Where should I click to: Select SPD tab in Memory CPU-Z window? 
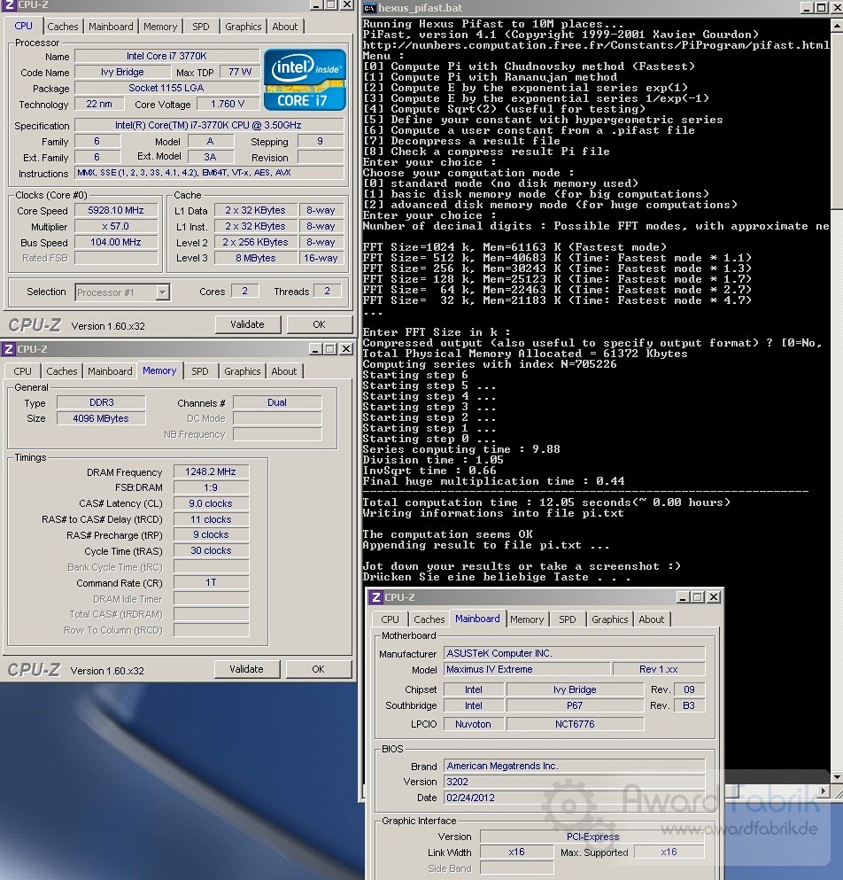click(199, 371)
